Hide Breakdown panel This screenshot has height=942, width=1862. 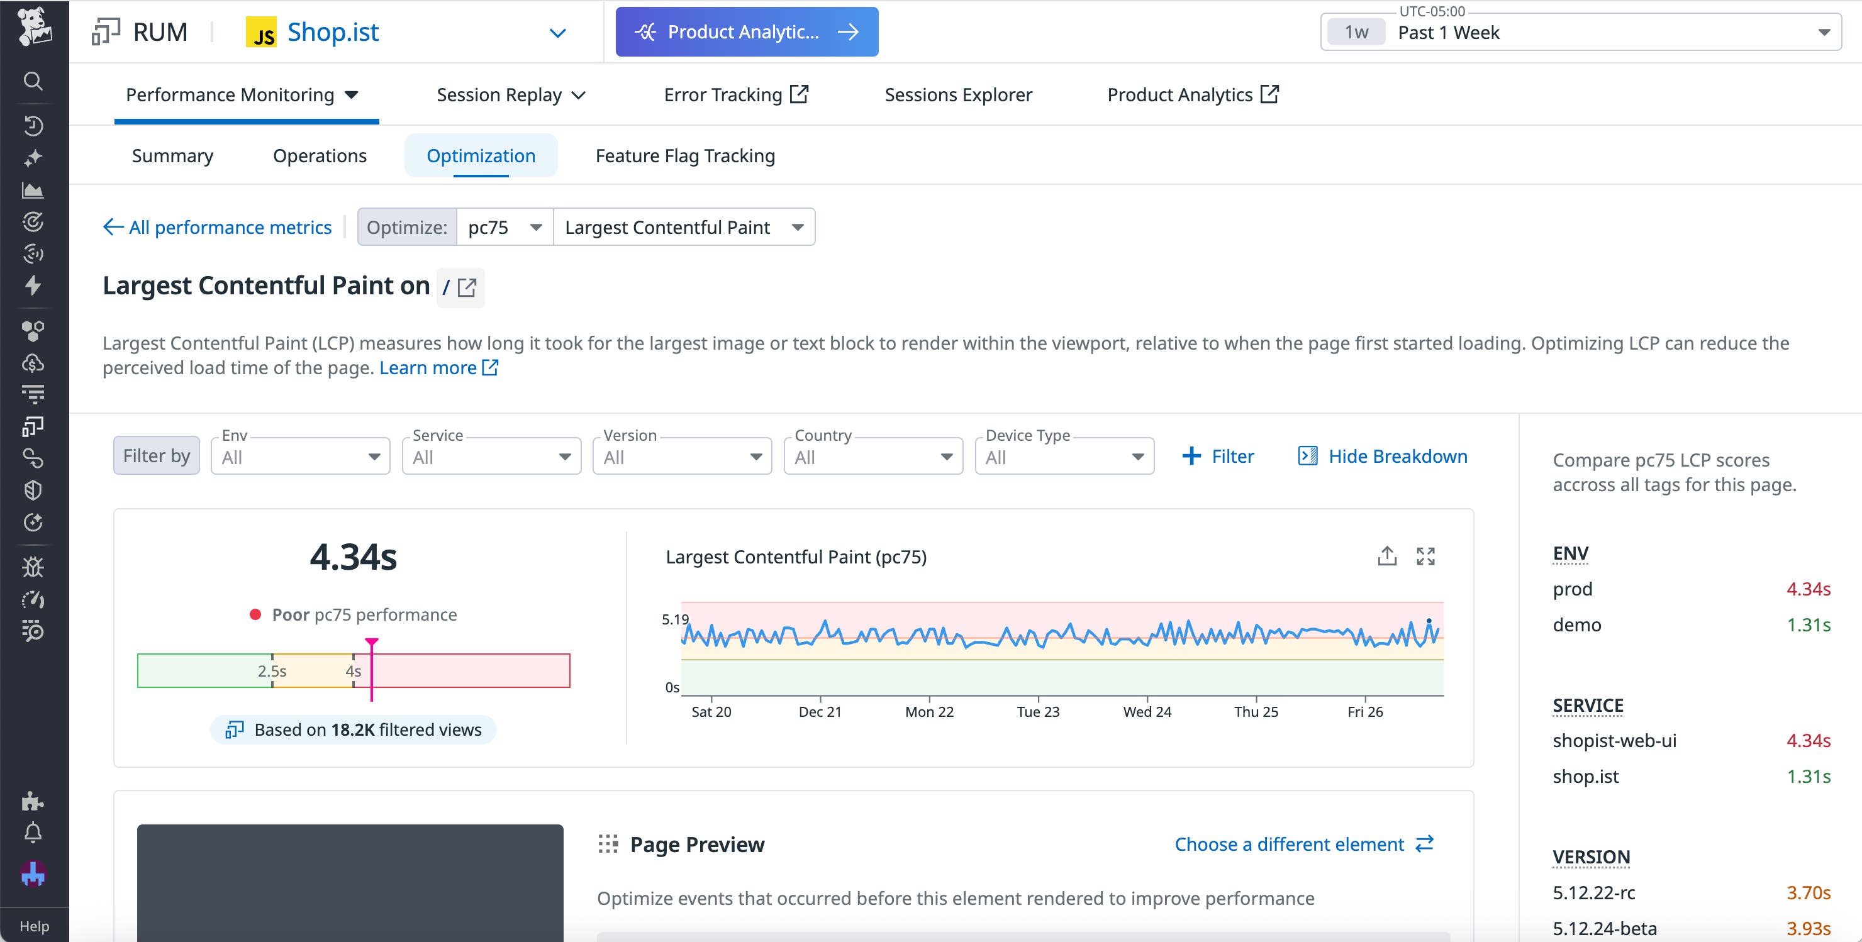[1382, 456]
